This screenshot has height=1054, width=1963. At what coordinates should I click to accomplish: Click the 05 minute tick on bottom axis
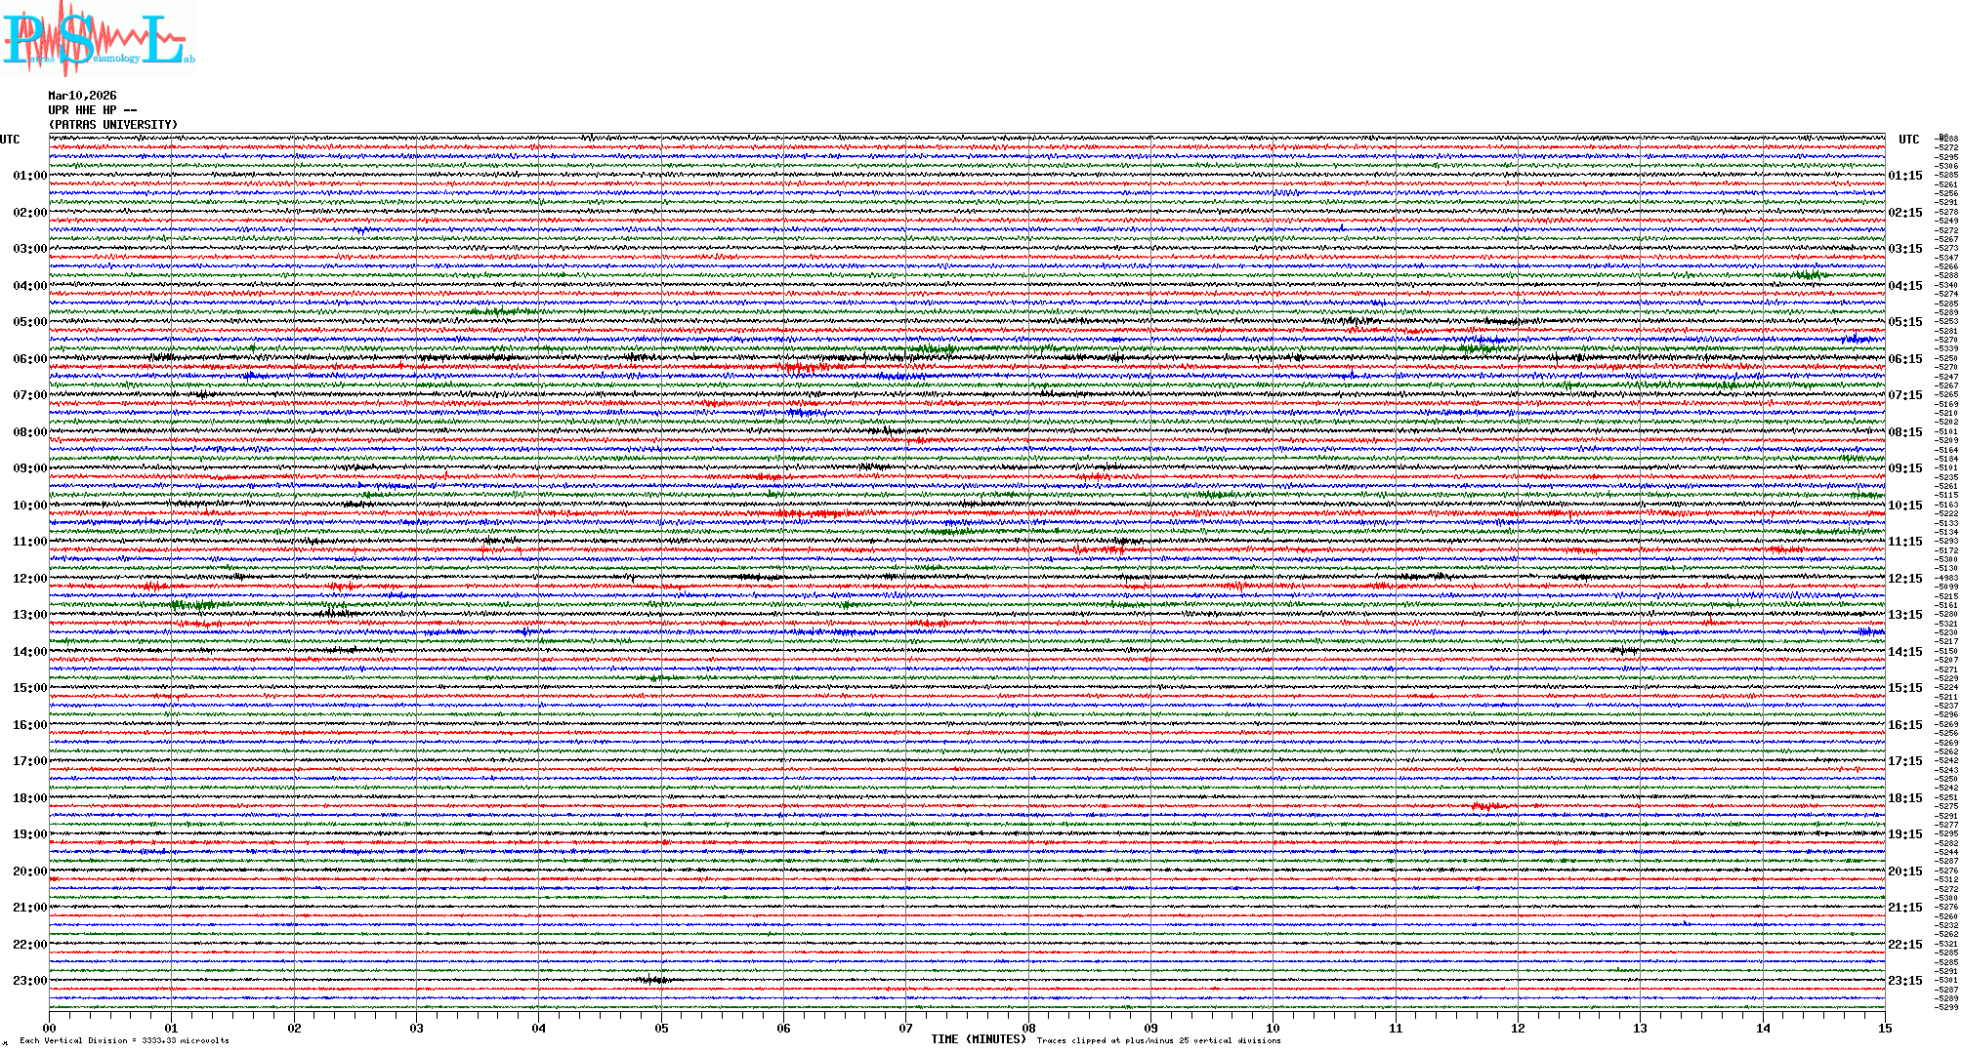tap(661, 1028)
